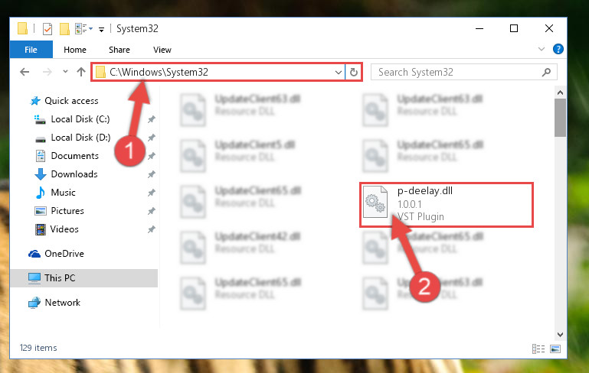Unpin Documents from Quick access
The height and width of the screenshot is (373, 589).
coord(152,156)
